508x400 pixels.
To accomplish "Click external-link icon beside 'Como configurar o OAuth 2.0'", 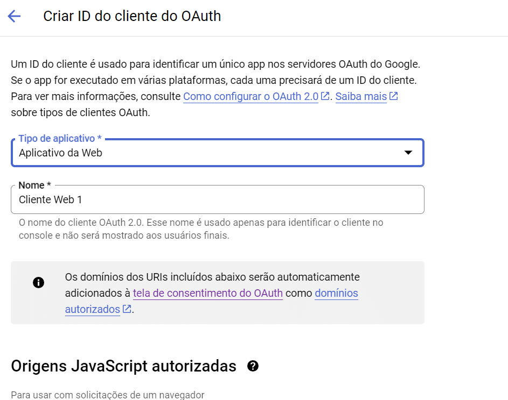I will pos(325,97).
